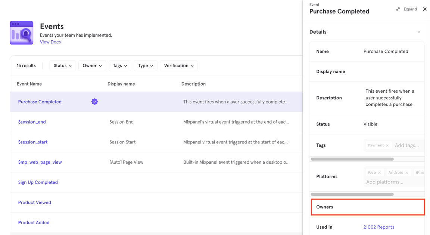Remove the Android platform chip

click(407, 173)
